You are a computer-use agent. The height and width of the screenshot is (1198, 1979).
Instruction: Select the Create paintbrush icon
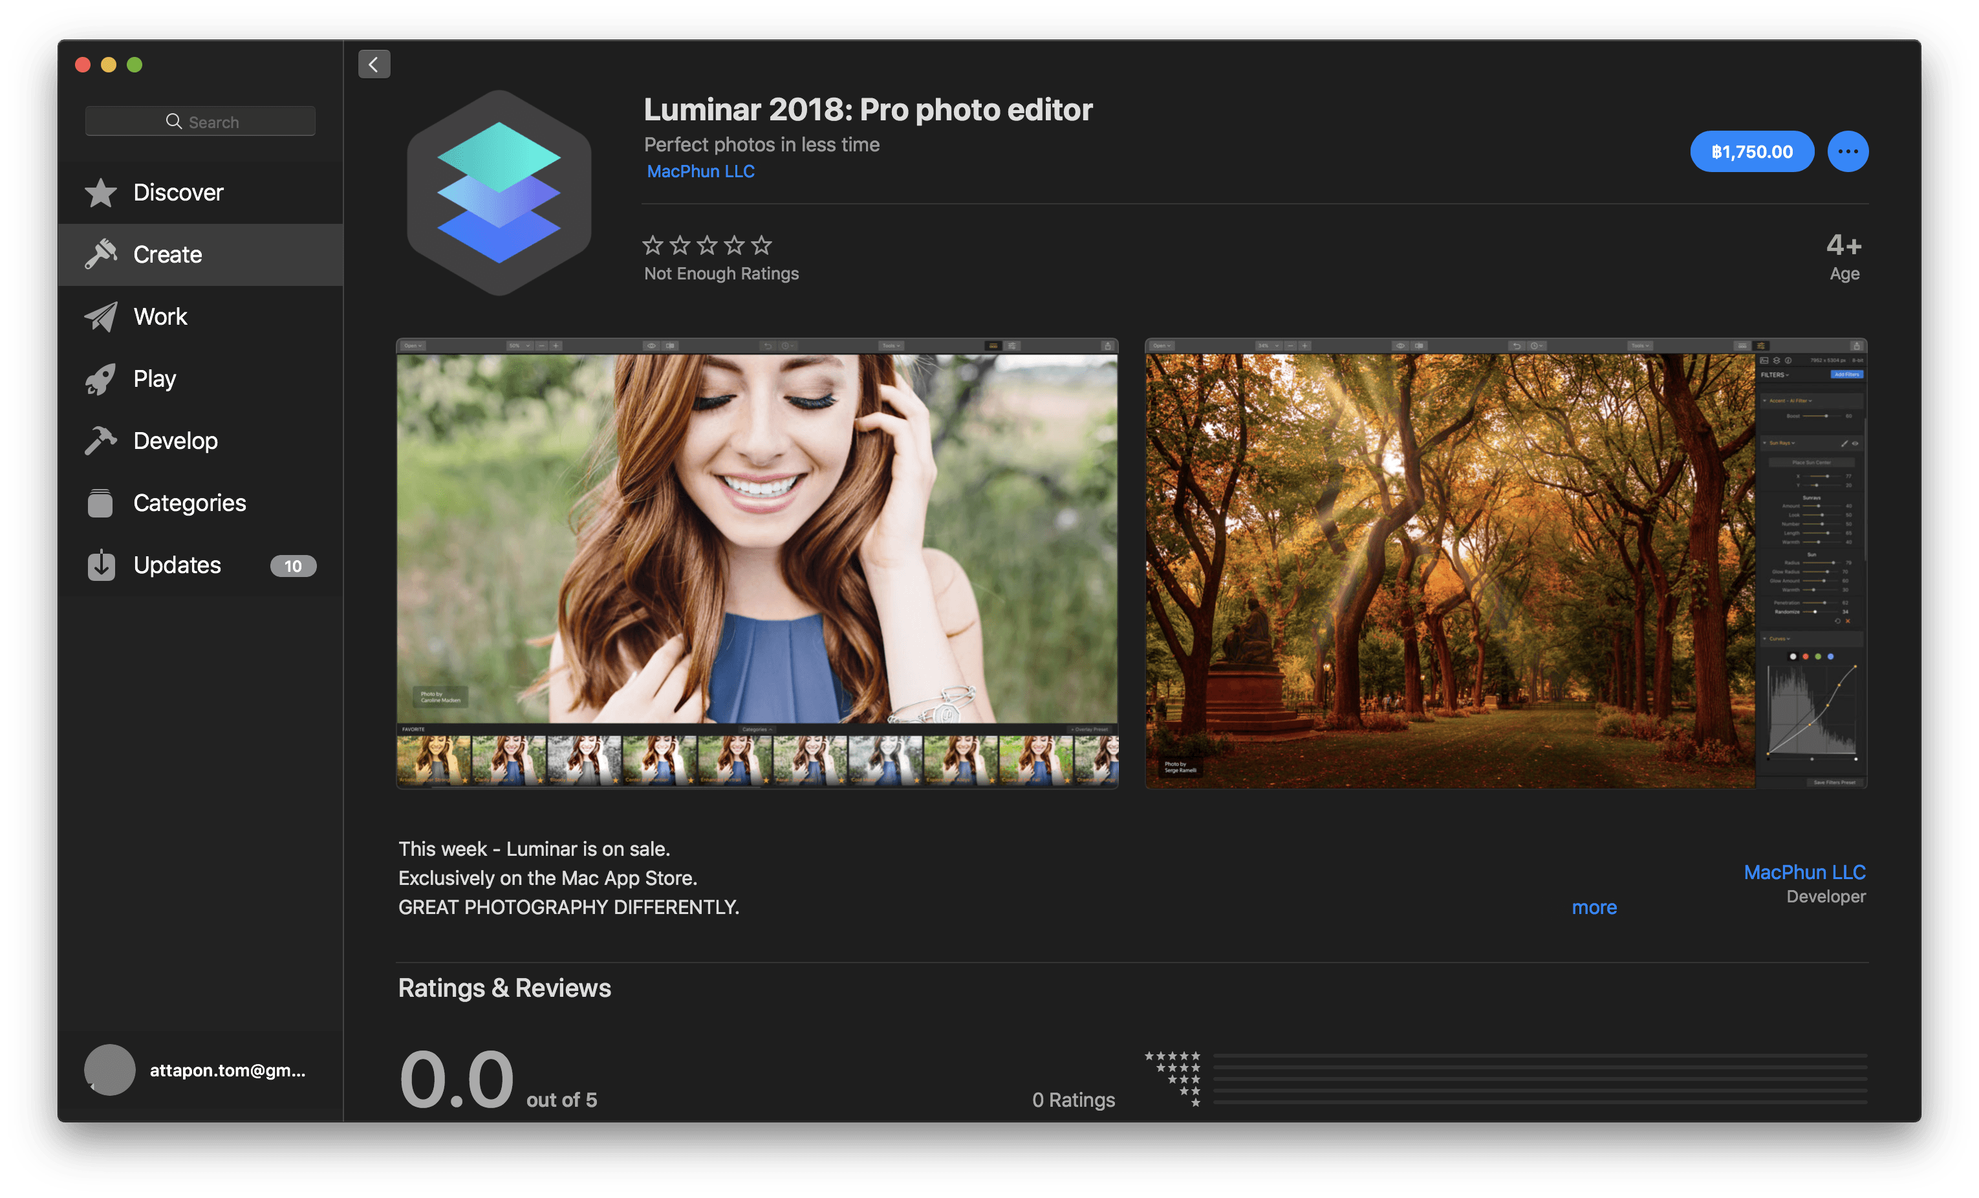100,255
